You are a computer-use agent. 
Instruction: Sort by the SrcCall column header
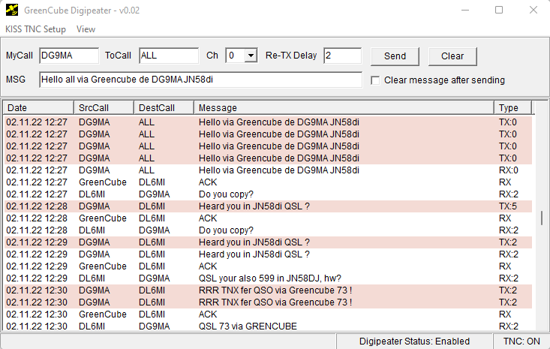[104, 107]
